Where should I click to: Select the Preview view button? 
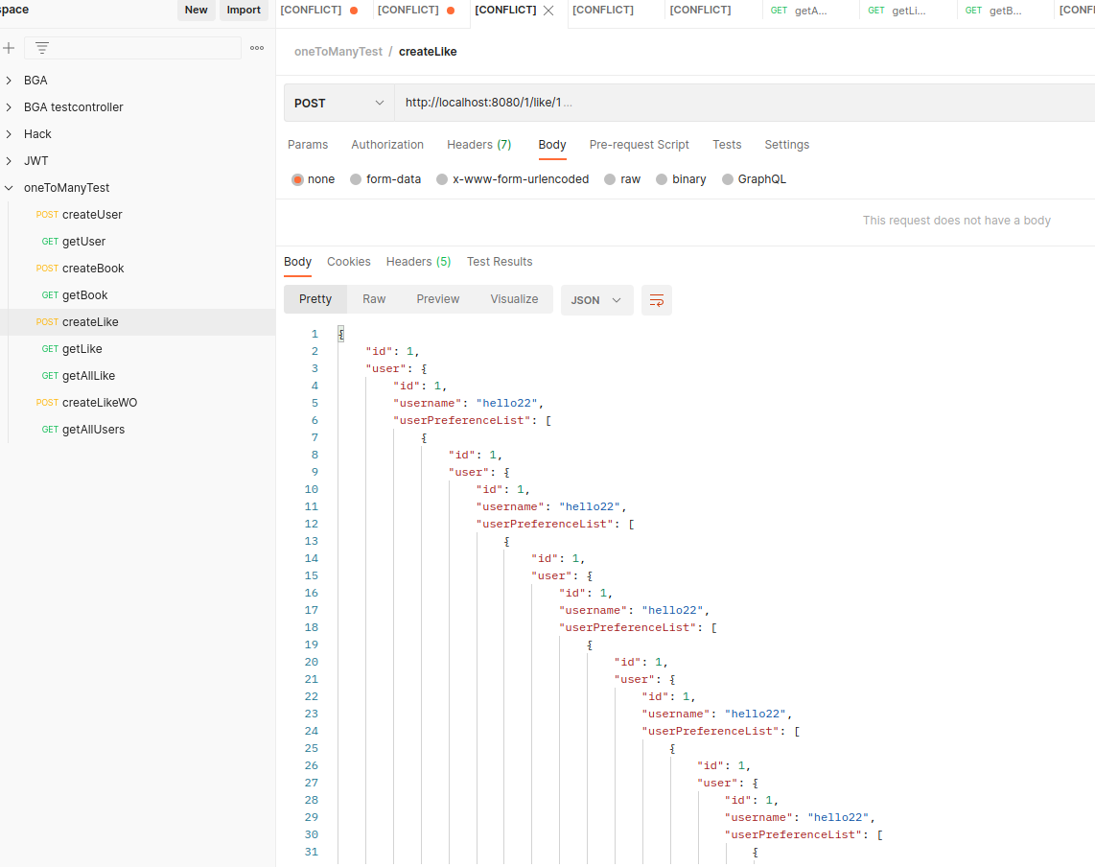point(438,299)
